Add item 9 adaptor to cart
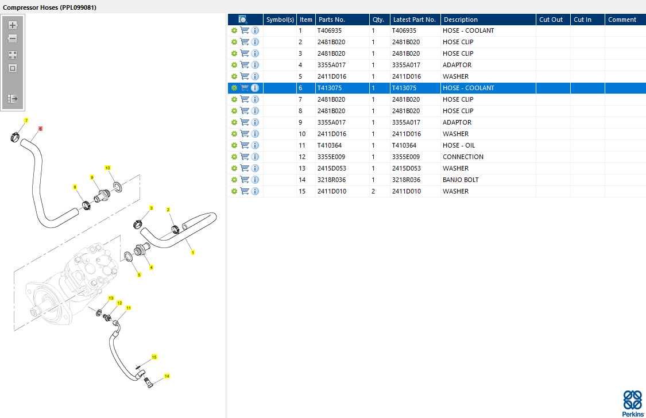The image size is (646, 418). click(x=245, y=122)
